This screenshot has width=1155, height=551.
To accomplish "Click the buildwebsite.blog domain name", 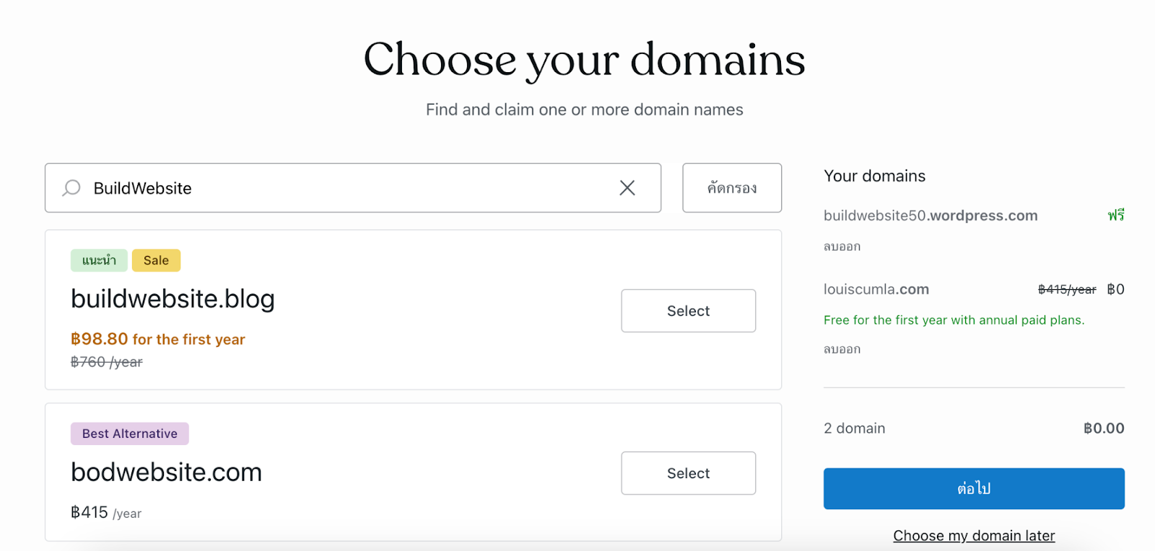I will pyautogui.click(x=173, y=299).
